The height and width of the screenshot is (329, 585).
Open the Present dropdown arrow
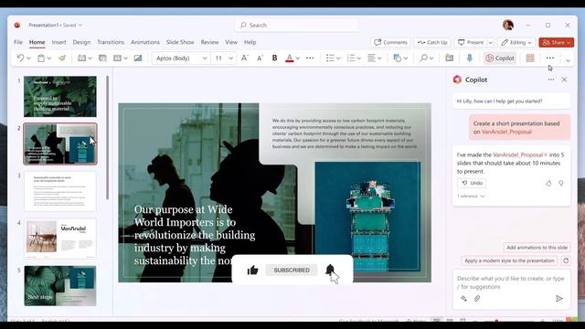491,43
